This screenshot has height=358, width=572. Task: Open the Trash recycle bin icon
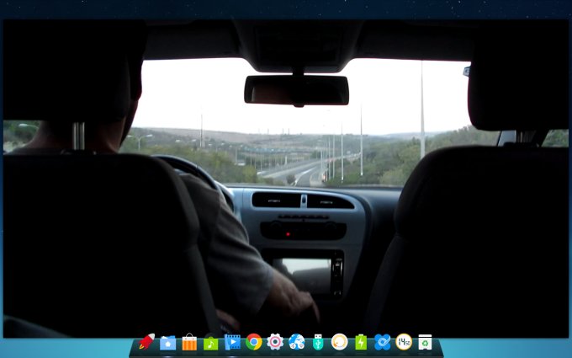coord(425,342)
